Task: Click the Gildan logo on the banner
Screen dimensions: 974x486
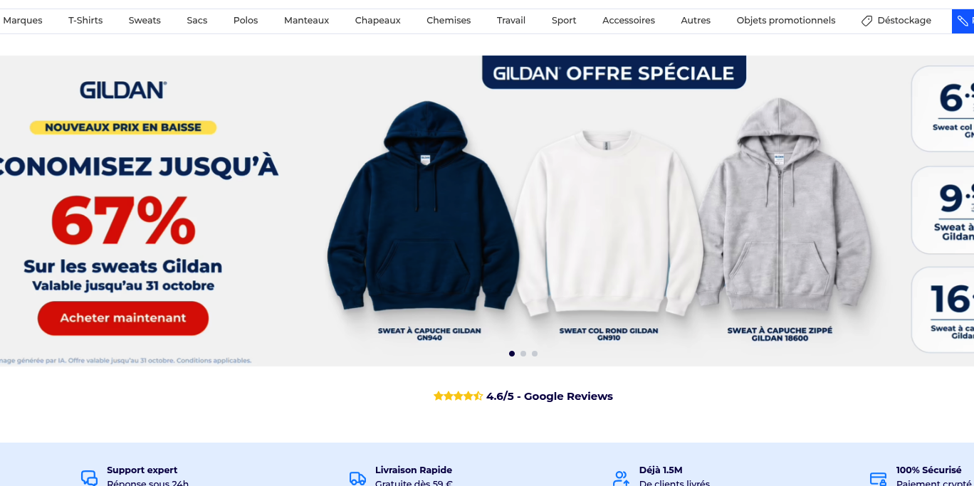Action: coord(123,90)
